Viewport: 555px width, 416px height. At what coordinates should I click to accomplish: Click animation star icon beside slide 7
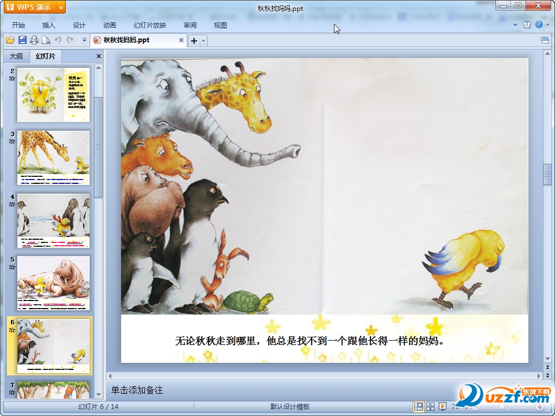[x=12, y=392]
